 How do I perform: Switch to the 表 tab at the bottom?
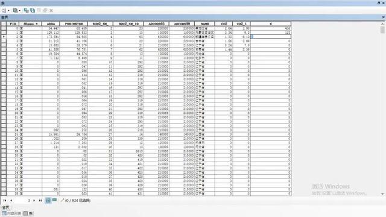click(x=28, y=213)
